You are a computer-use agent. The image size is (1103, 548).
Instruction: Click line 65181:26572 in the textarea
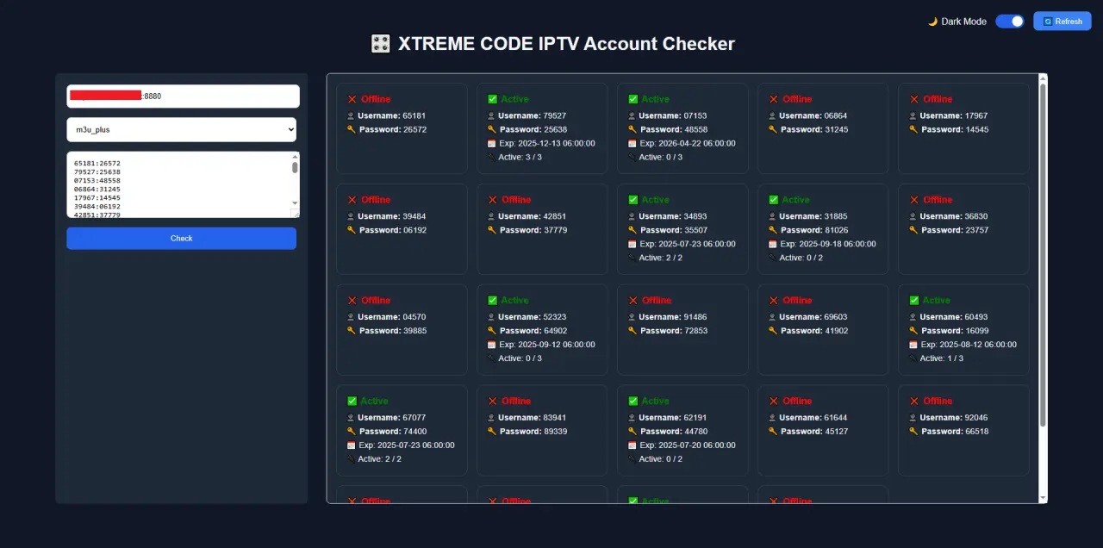[97, 163]
